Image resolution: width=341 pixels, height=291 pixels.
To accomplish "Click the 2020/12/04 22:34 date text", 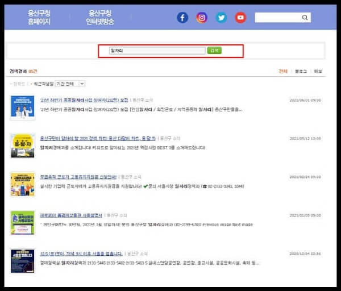I will (x=305, y=253).
